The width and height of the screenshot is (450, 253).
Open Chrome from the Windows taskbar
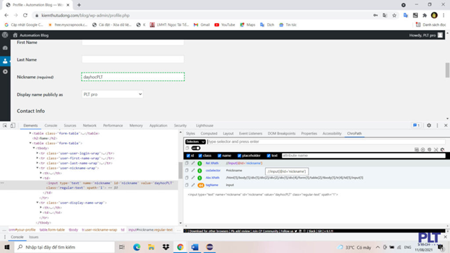coord(180,247)
